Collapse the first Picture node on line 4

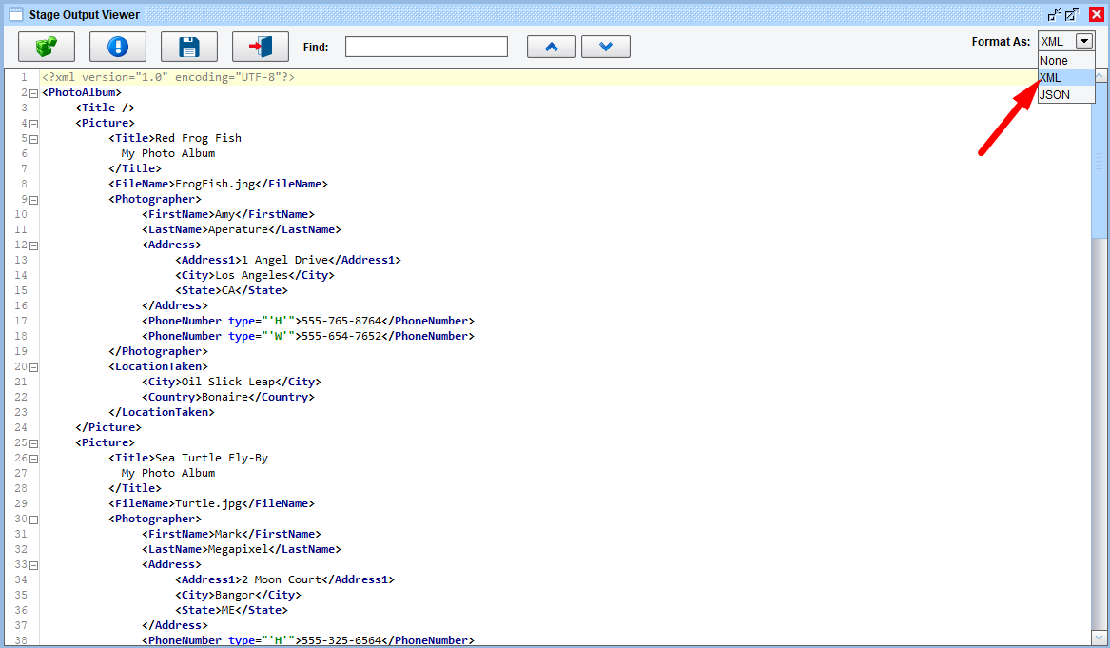(33, 124)
